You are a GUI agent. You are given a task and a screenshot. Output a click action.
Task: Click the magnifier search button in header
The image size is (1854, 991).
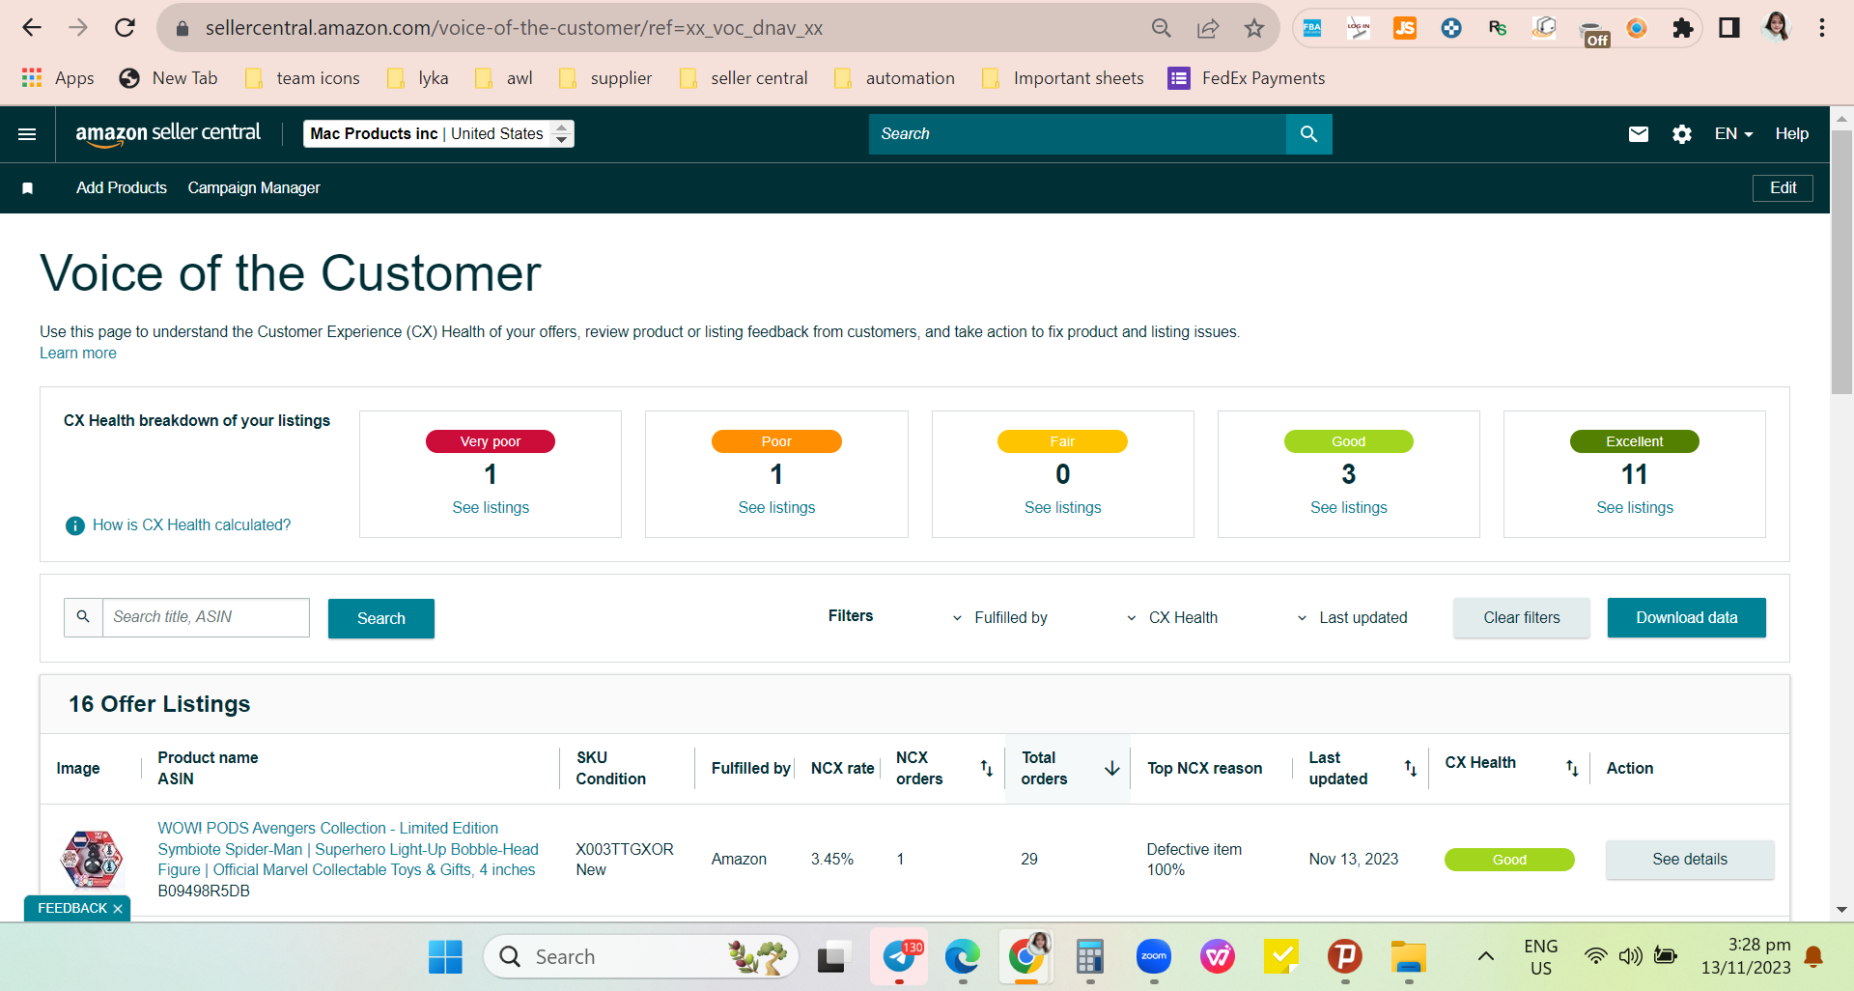tap(1308, 134)
